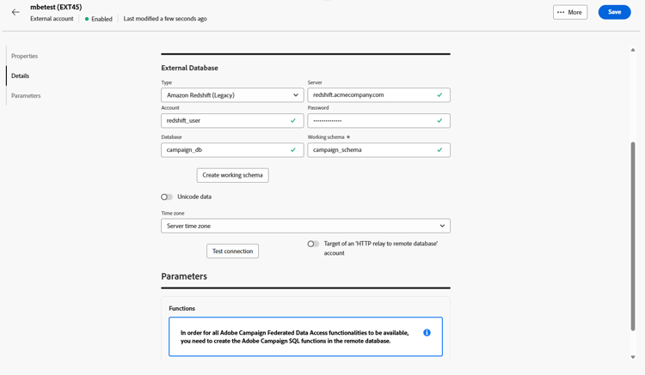Viewport: 645px width, 375px height.
Task: Click the back arrow icon
Action: [15, 12]
